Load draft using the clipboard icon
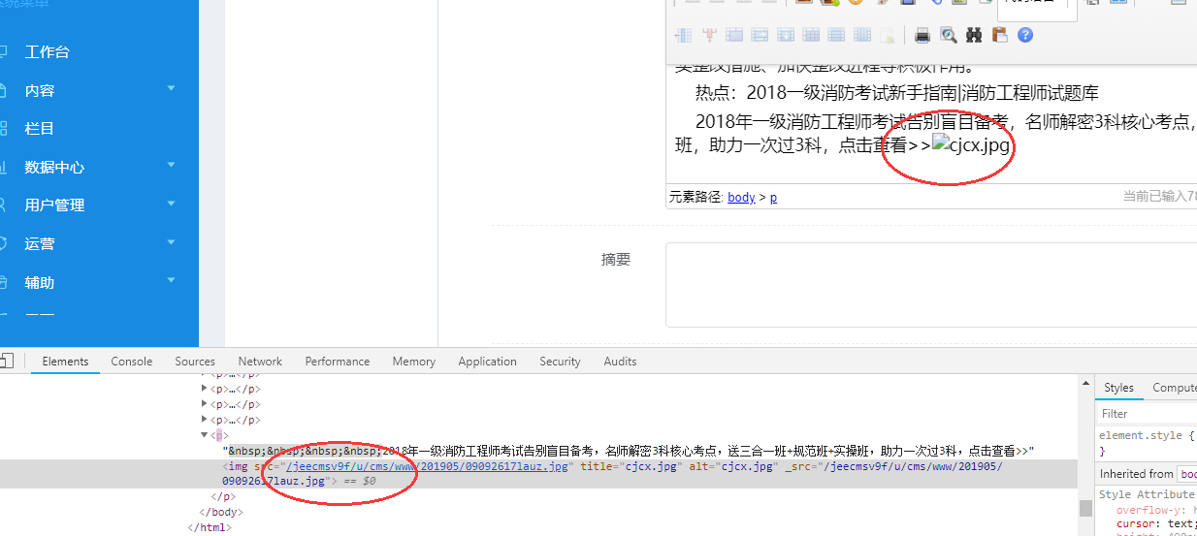 click(x=999, y=35)
